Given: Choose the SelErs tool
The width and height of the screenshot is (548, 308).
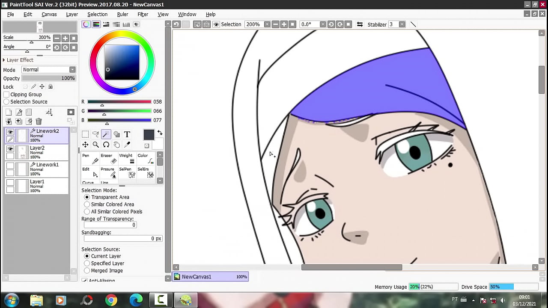Looking at the screenshot, I should [x=146, y=172].
